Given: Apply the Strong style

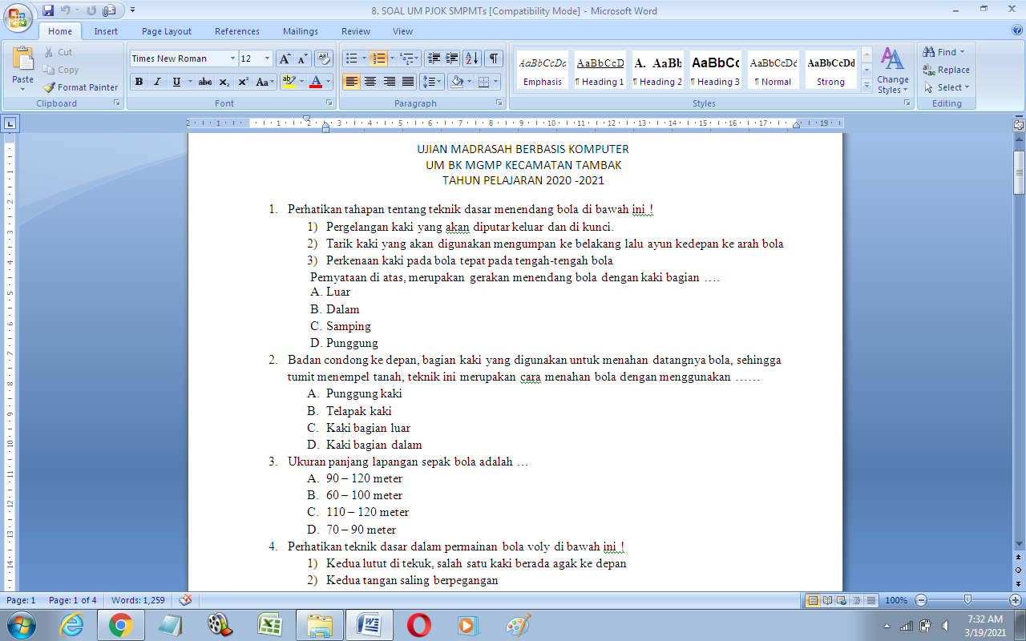Looking at the screenshot, I should [x=830, y=70].
